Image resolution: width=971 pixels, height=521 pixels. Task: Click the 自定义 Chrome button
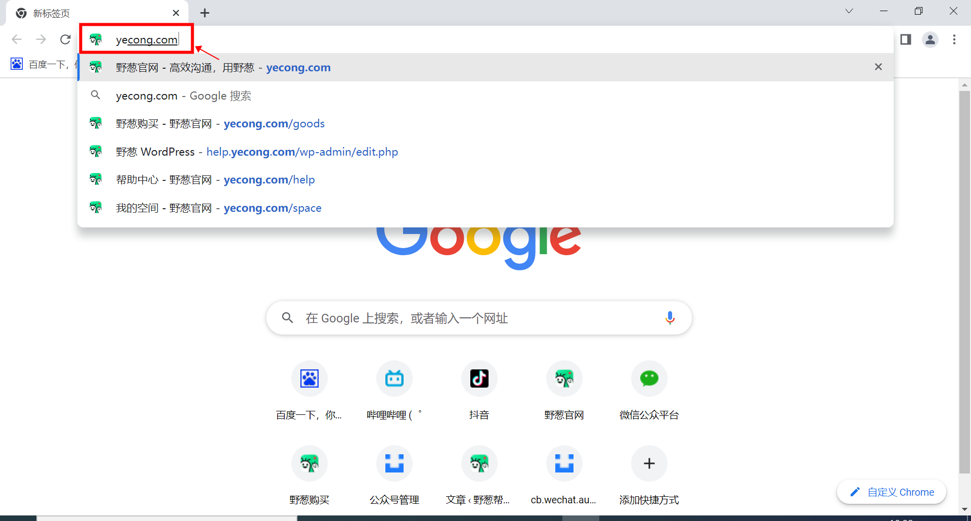(x=892, y=492)
